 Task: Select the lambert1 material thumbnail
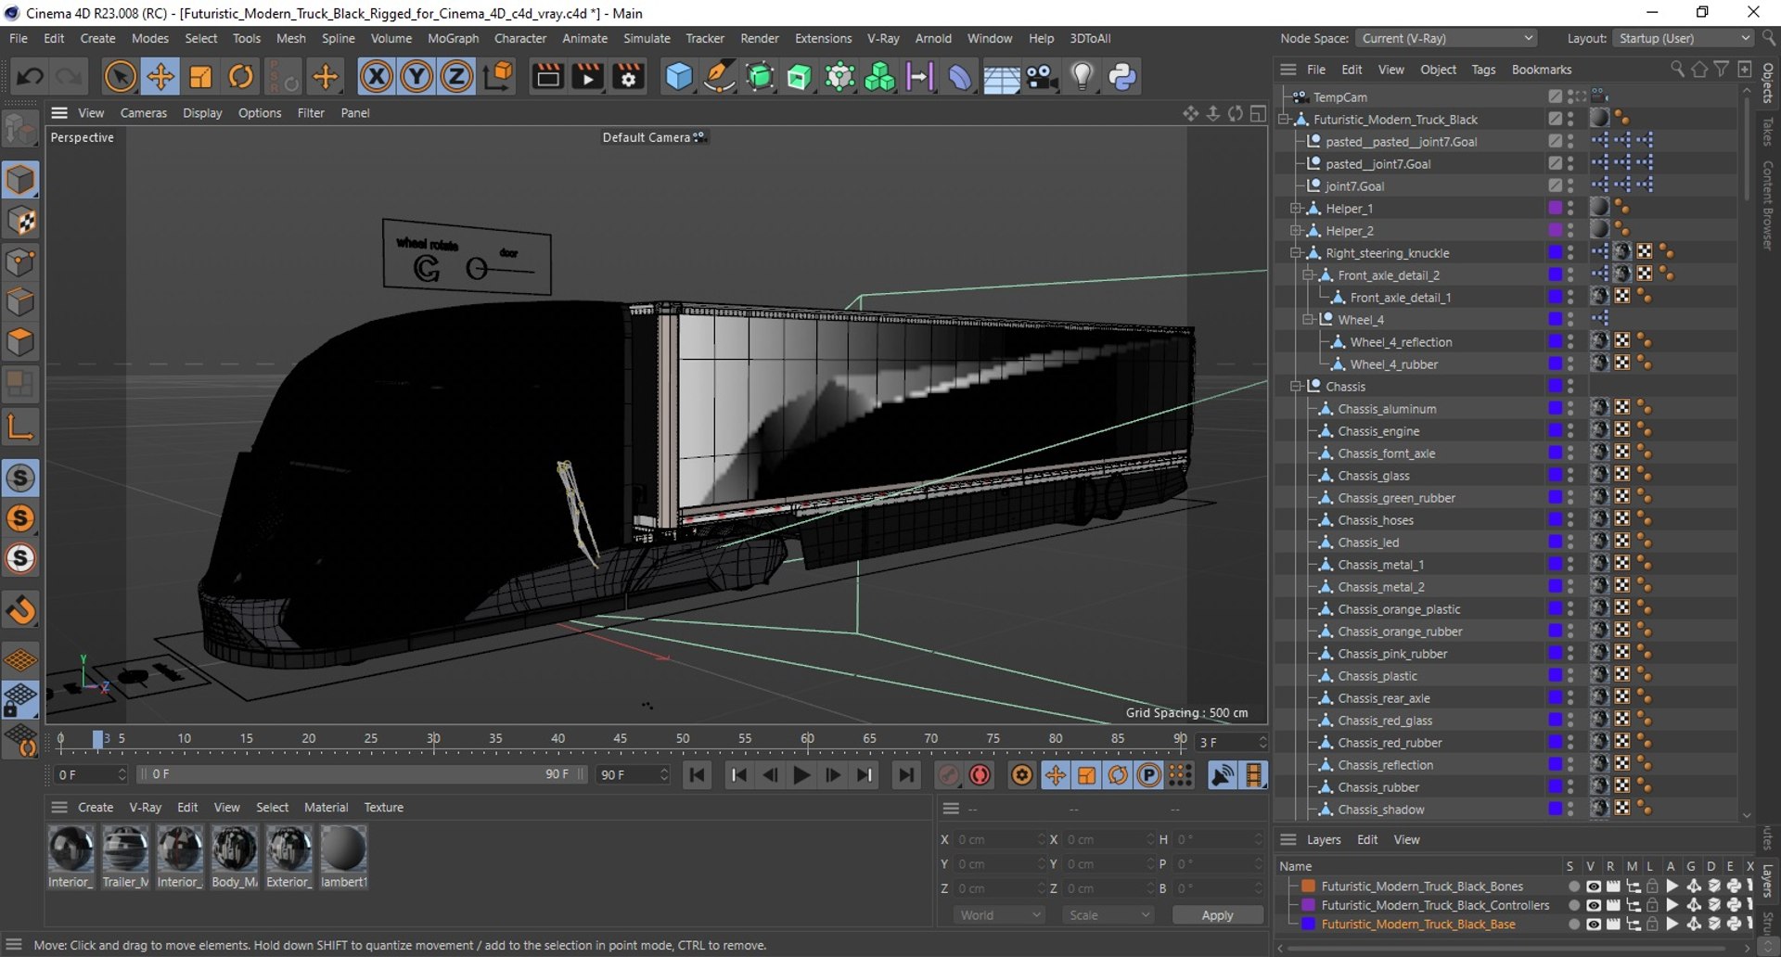point(343,849)
